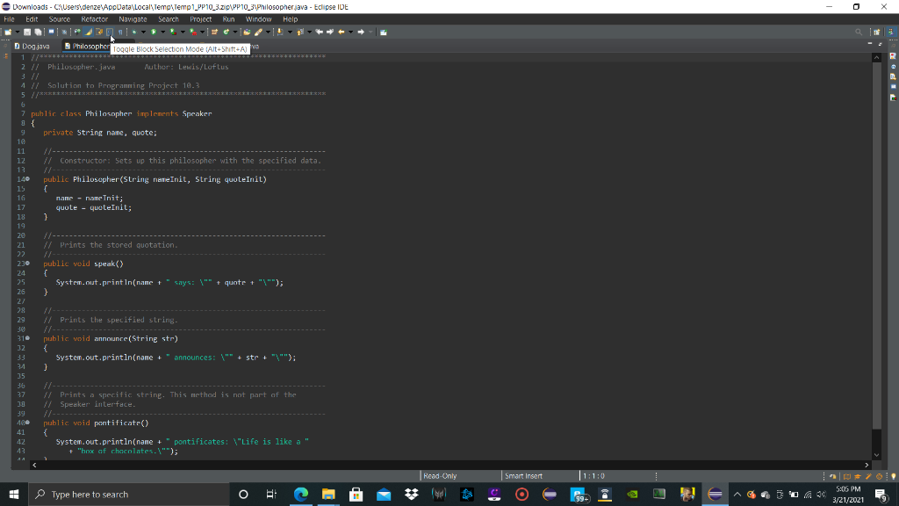
Task: Click the Read-Only status bar indicator
Action: [x=440, y=475]
